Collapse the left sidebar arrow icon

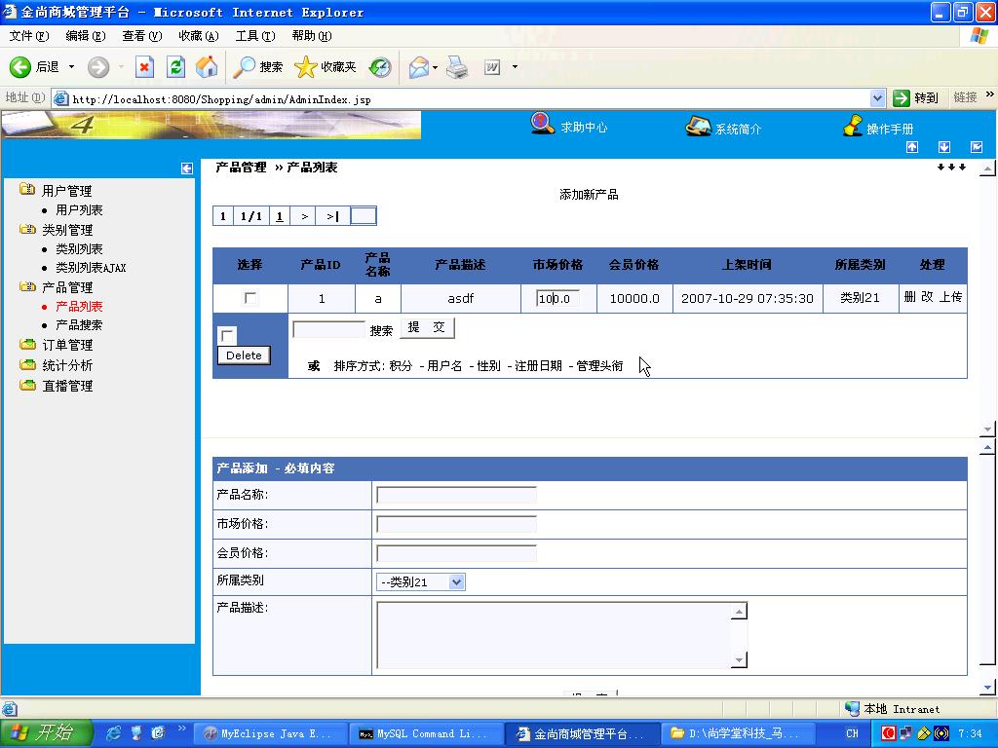187,168
